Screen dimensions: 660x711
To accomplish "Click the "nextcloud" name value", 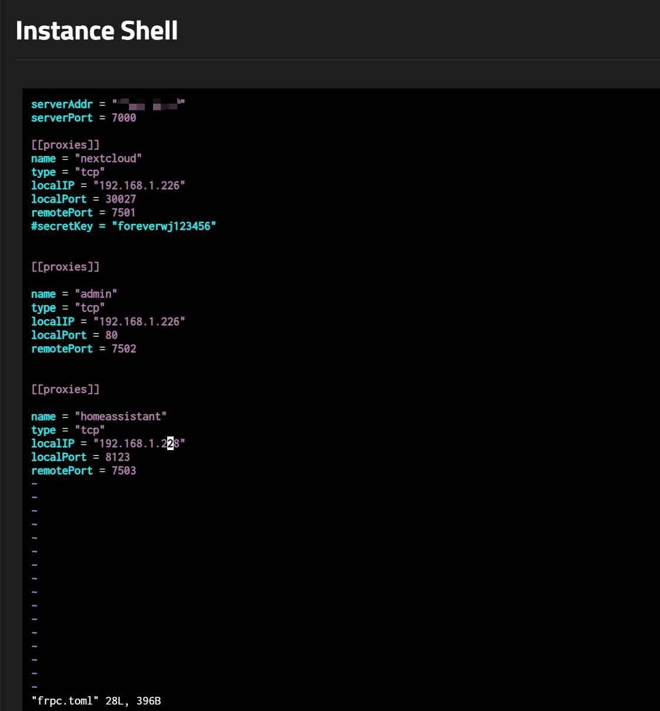I will click(x=108, y=158).
